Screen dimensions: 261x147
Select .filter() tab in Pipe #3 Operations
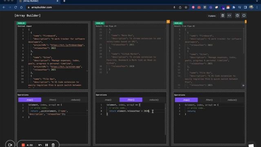(209, 100)
